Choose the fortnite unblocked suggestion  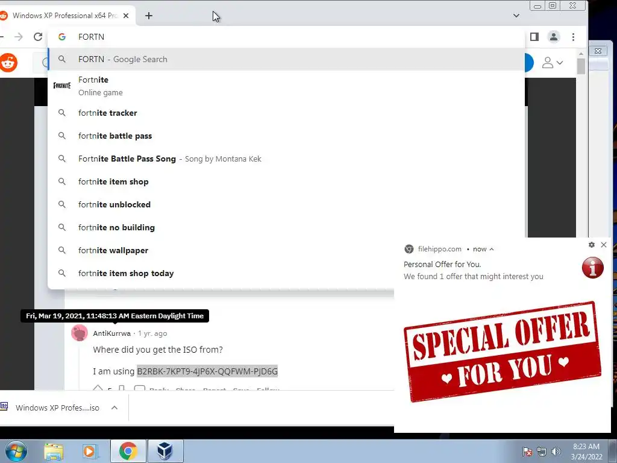pos(286,204)
